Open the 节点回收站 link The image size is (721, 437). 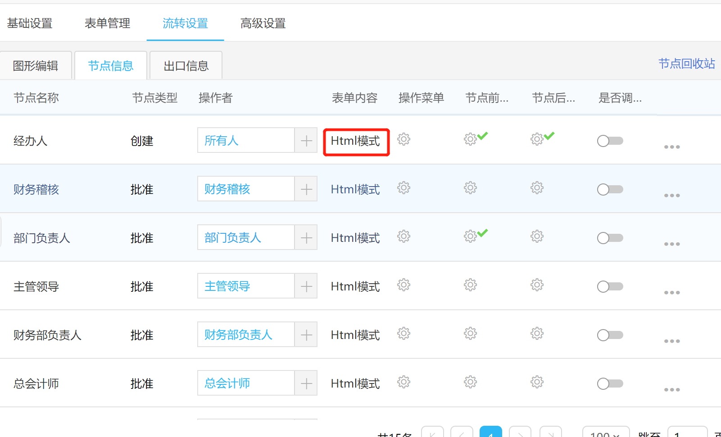point(686,64)
